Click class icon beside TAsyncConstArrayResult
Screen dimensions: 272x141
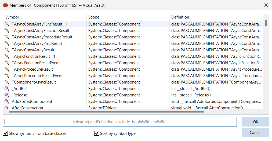(x=7, y=50)
